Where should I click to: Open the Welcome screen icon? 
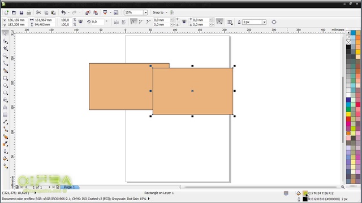[116, 12]
